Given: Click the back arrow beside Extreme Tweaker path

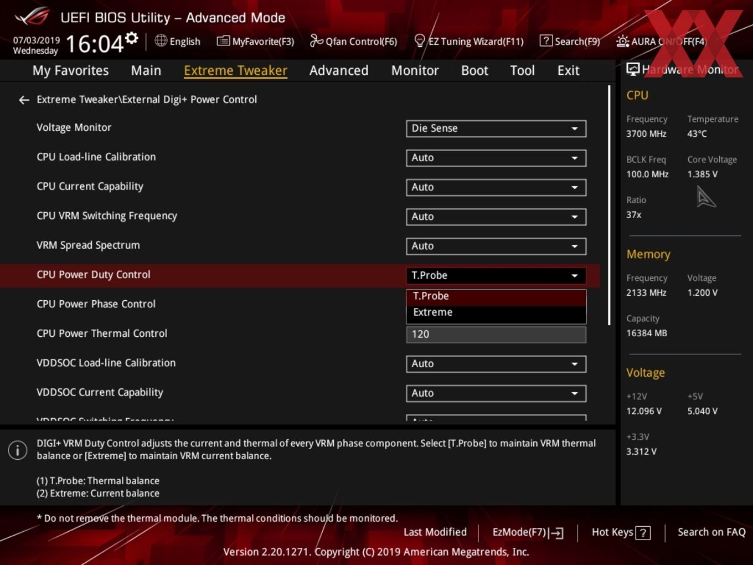Looking at the screenshot, I should coord(24,100).
